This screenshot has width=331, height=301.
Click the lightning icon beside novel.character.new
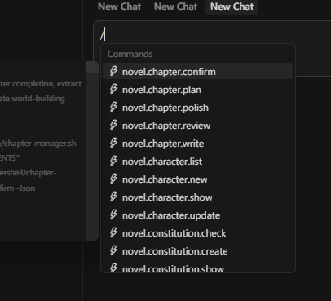coord(113,179)
